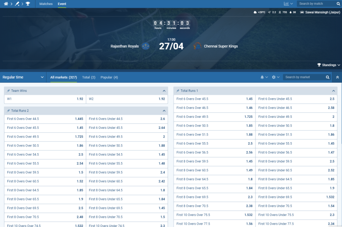This screenshot has width=342, height=227.
Task: Pick First 8 Overs Under 69.5 at 1.532
Action: (297, 197)
